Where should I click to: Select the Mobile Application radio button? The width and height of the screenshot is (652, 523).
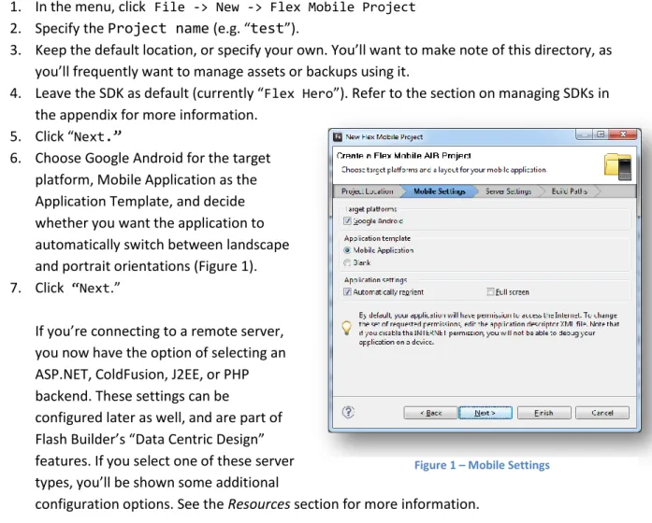[347, 250]
